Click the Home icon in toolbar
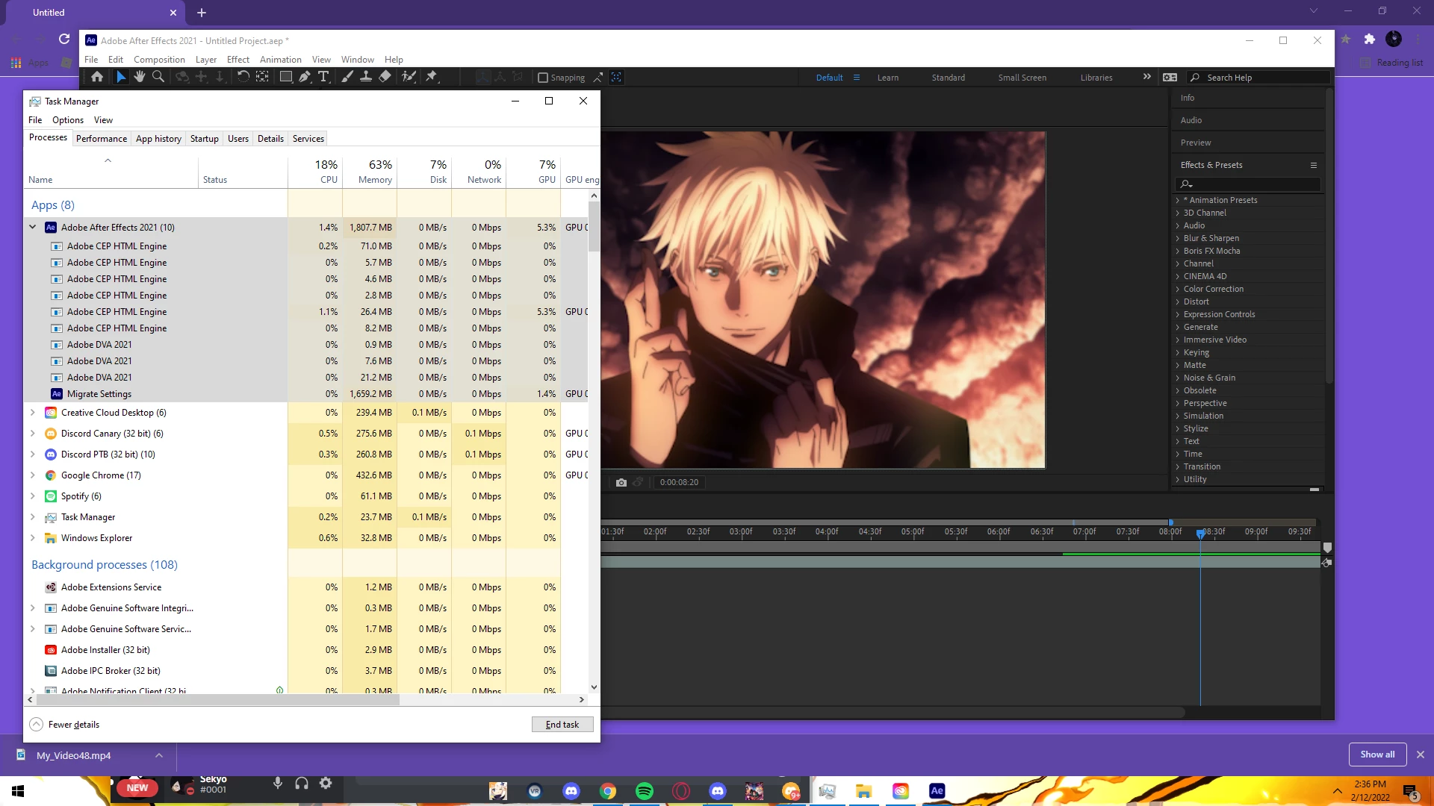 (97, 77)
